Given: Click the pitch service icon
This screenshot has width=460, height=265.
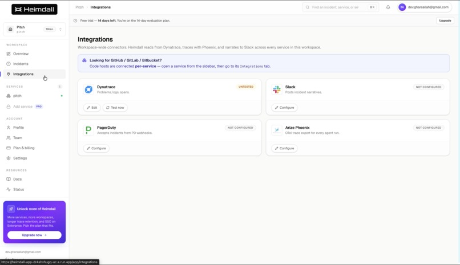Looking at the screenshot, I should (9, 96).
